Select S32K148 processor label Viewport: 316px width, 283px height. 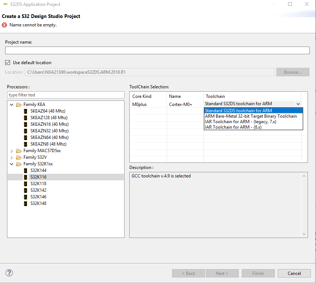(x=38, y=203)
